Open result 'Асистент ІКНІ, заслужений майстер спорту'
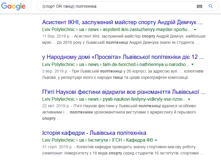 pyautogui.click(x=122, y=22)
